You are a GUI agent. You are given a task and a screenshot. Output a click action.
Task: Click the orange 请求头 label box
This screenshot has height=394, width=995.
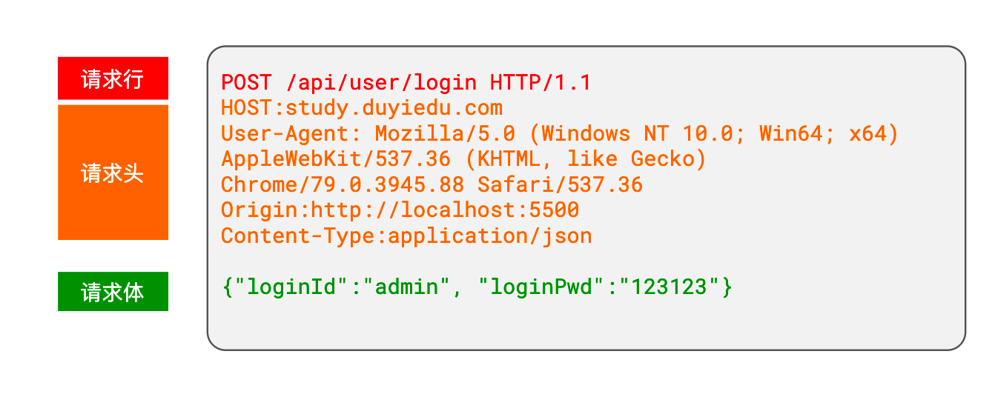pos(113,173)
